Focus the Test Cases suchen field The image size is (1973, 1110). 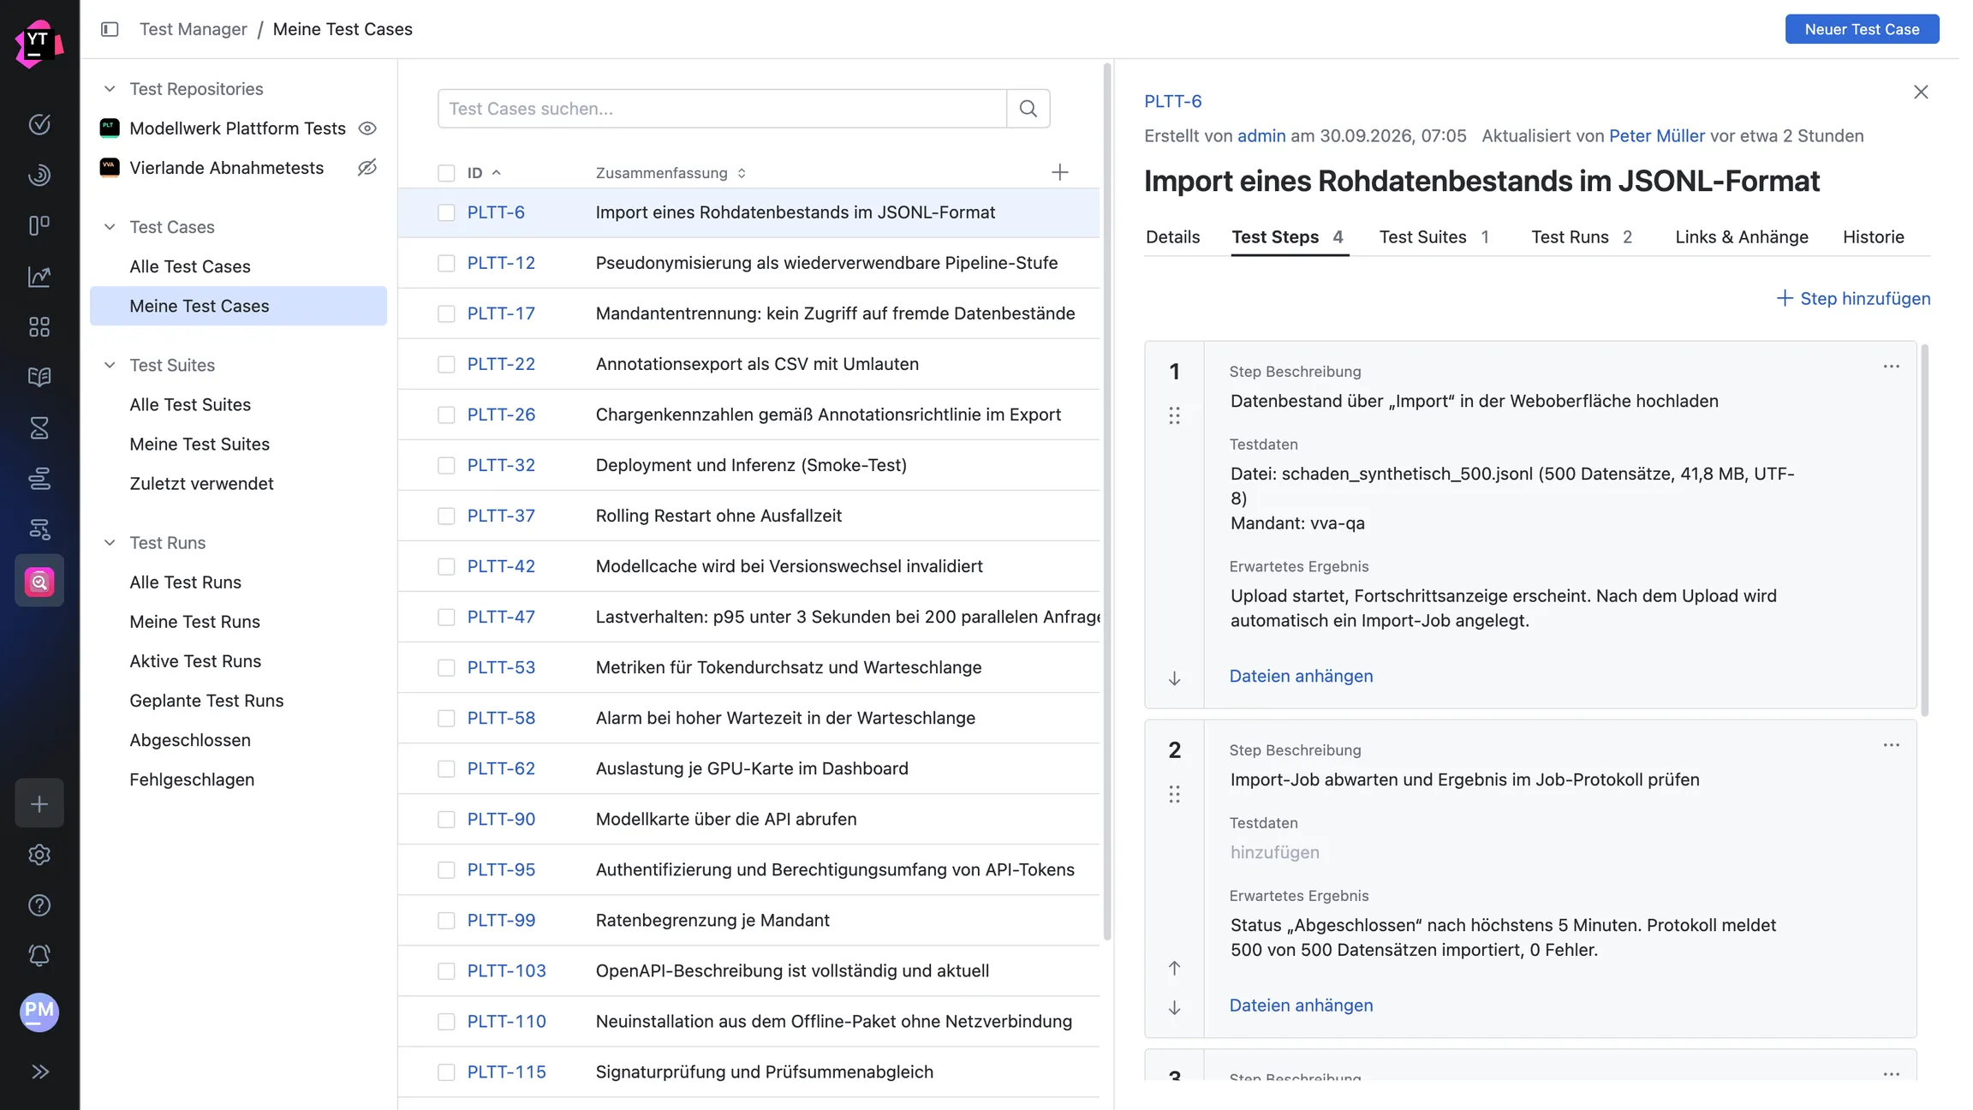[x=722, y=109]
